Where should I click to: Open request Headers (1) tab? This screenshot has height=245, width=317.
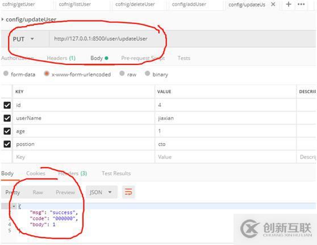click(61, 58)
